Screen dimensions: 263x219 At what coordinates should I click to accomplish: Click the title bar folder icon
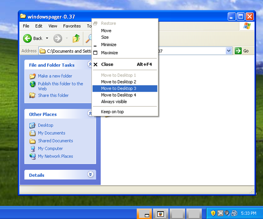(x=23, y=16)
